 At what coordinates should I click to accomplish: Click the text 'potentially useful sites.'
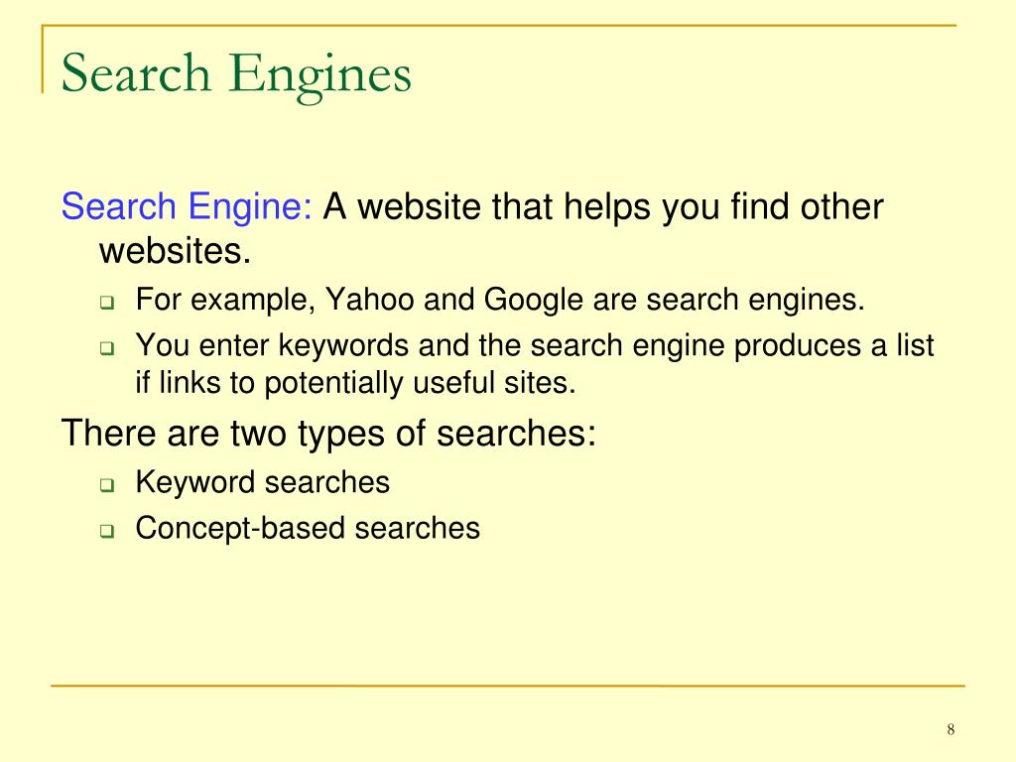point(420,383)
